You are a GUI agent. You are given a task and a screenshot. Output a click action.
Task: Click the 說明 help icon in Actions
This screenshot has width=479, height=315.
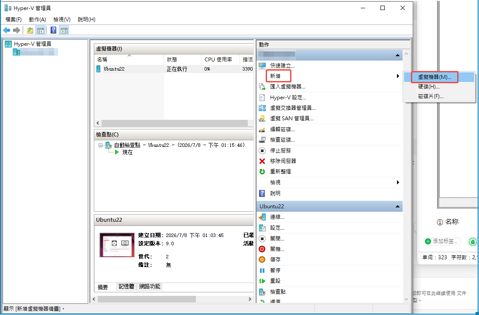pos(262,193)
